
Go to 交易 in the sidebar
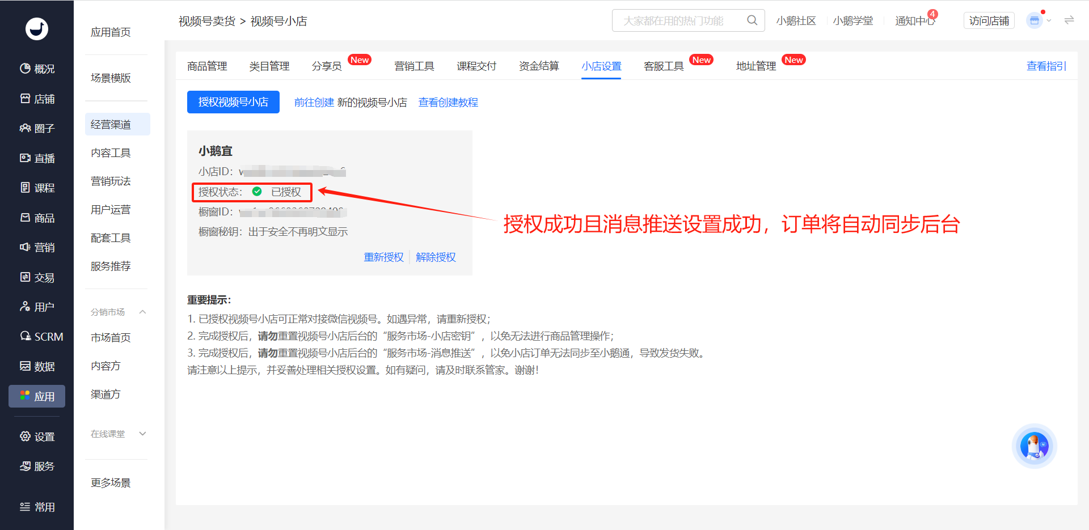(x=37, y=277)
